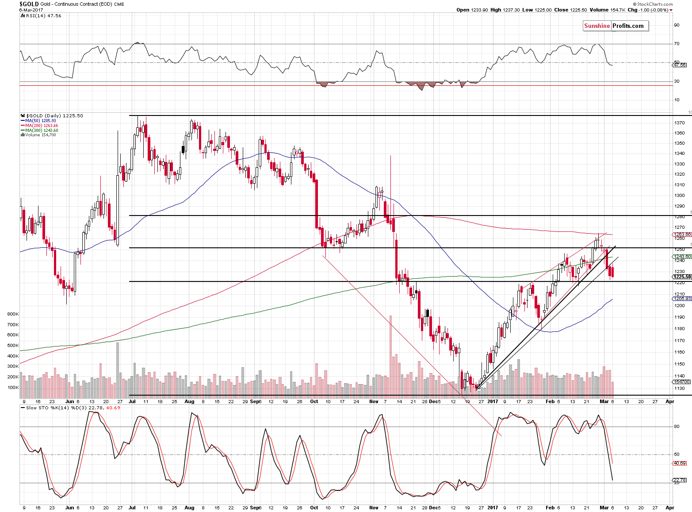Click the 22.78 black stochastic value tag
Viewport: 692px width, 512px height.
pyautogui.click(x=680, y=480)
